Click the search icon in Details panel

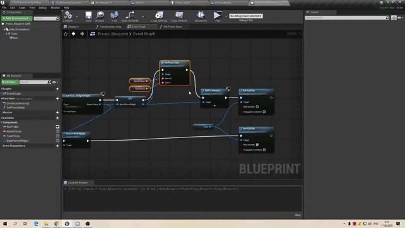coord(387,18)
